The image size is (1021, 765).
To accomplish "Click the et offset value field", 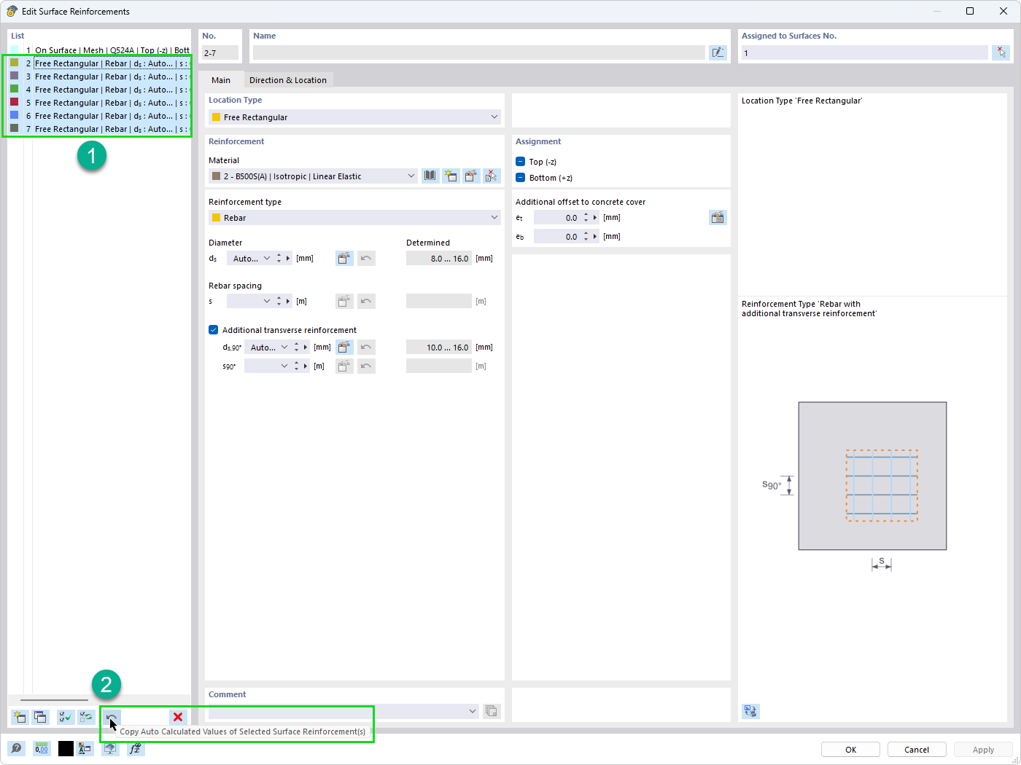I will tap(557, 218).
